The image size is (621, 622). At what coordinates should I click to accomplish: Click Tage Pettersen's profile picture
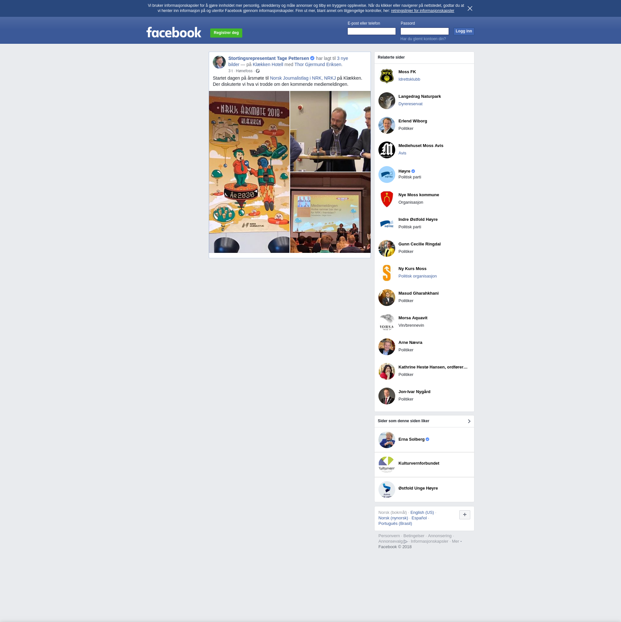point(219,62)
